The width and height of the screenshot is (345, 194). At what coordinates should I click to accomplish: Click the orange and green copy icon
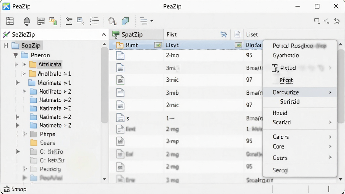click(x=53, y=21)
